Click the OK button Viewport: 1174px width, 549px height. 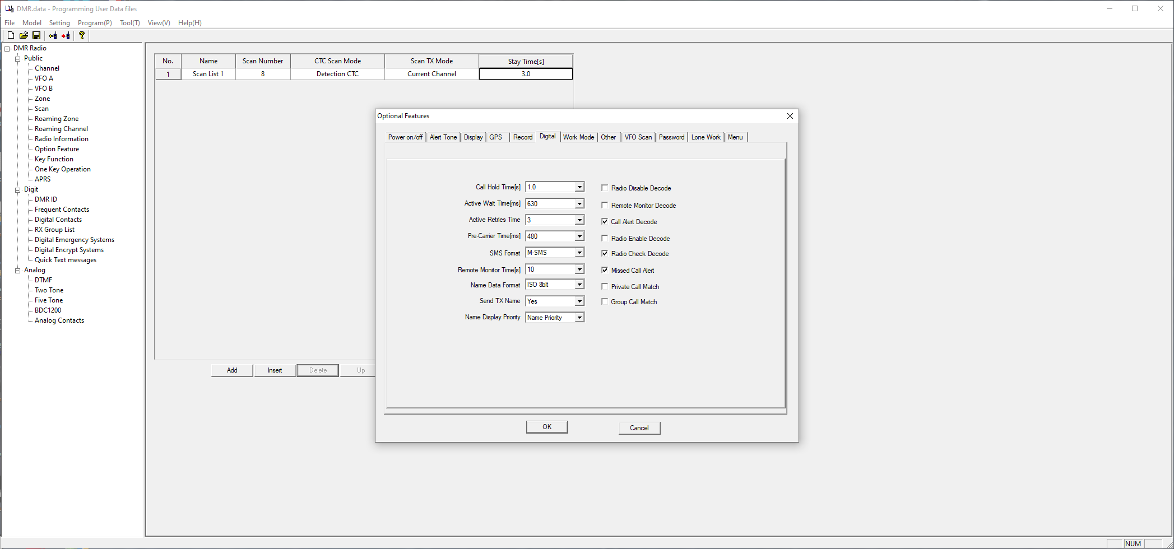click(546, 427)
